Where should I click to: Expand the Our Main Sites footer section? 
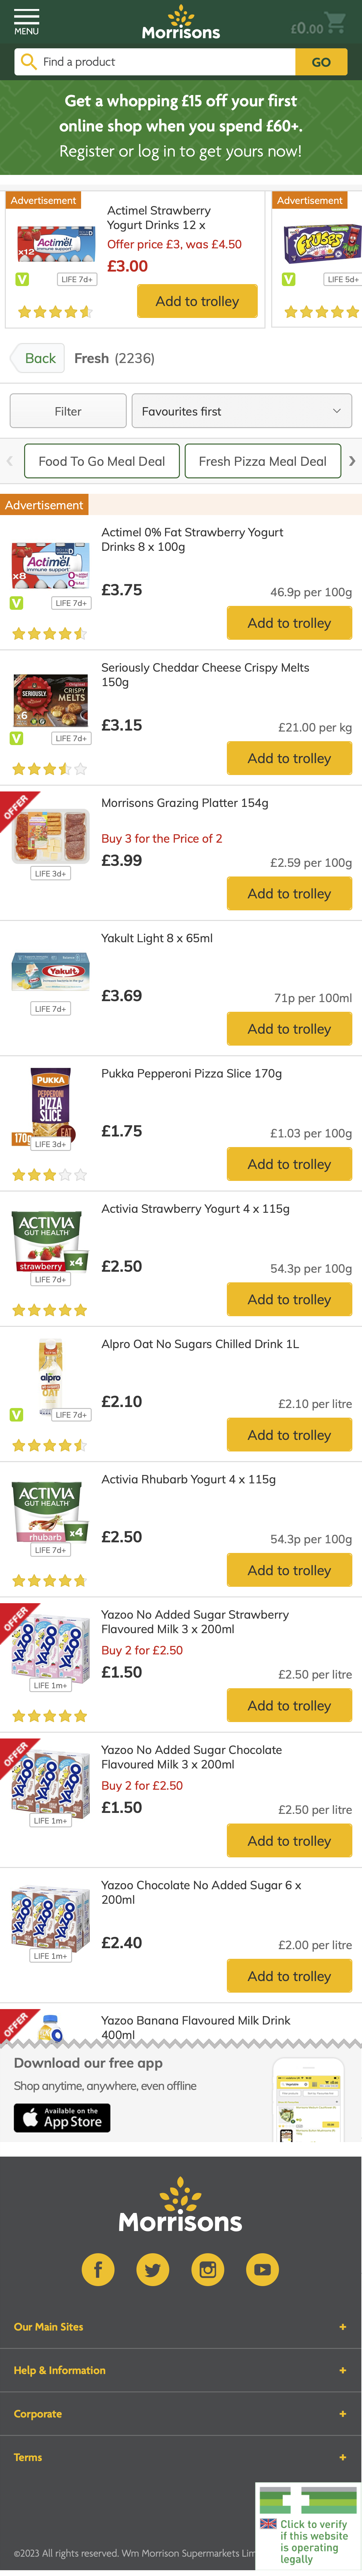tap(181, 2326)
